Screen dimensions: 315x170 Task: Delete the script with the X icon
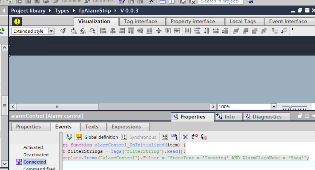(186, 137)
